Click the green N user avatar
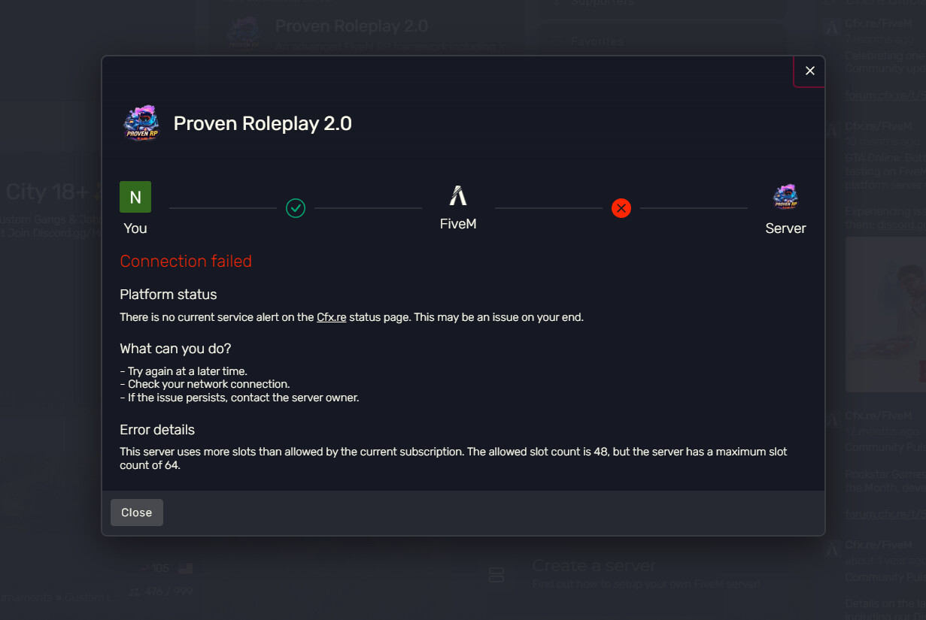This screenshot has height=620, width=926. (x=135, y=197)
